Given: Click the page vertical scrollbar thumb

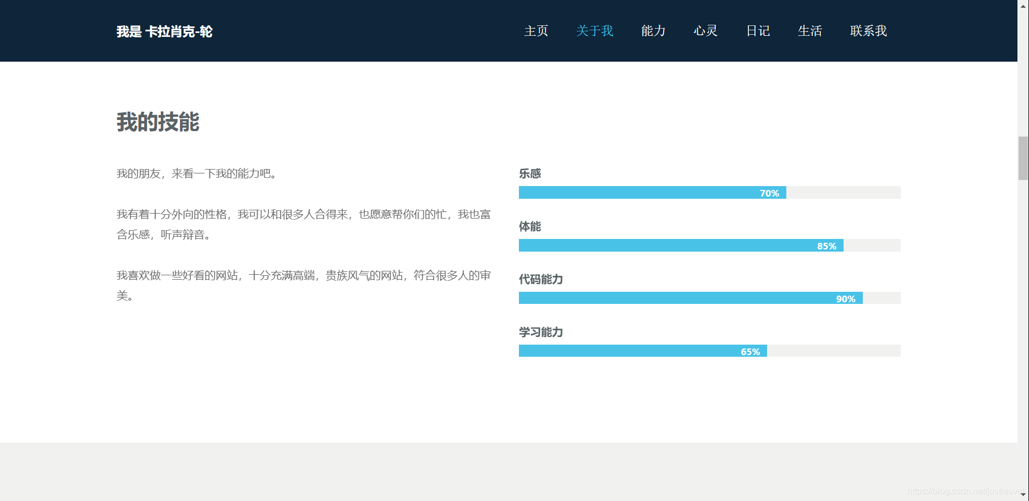Looking at the screenshot, I should tap(1023, 159).
